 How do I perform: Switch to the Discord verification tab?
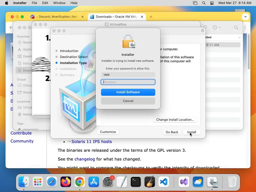57,17
